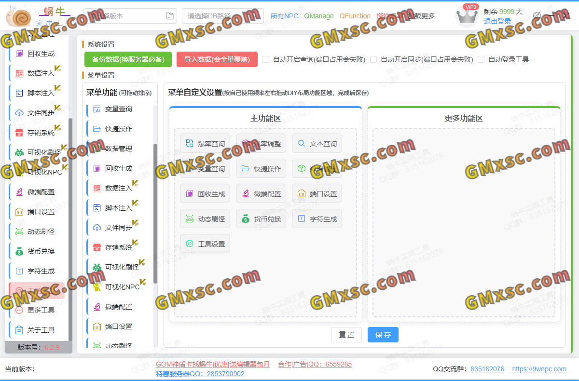This screenshot has height=381, width=579.
Task: Open 文件同步 in the left sidebar
Action: tap(37, 113)
